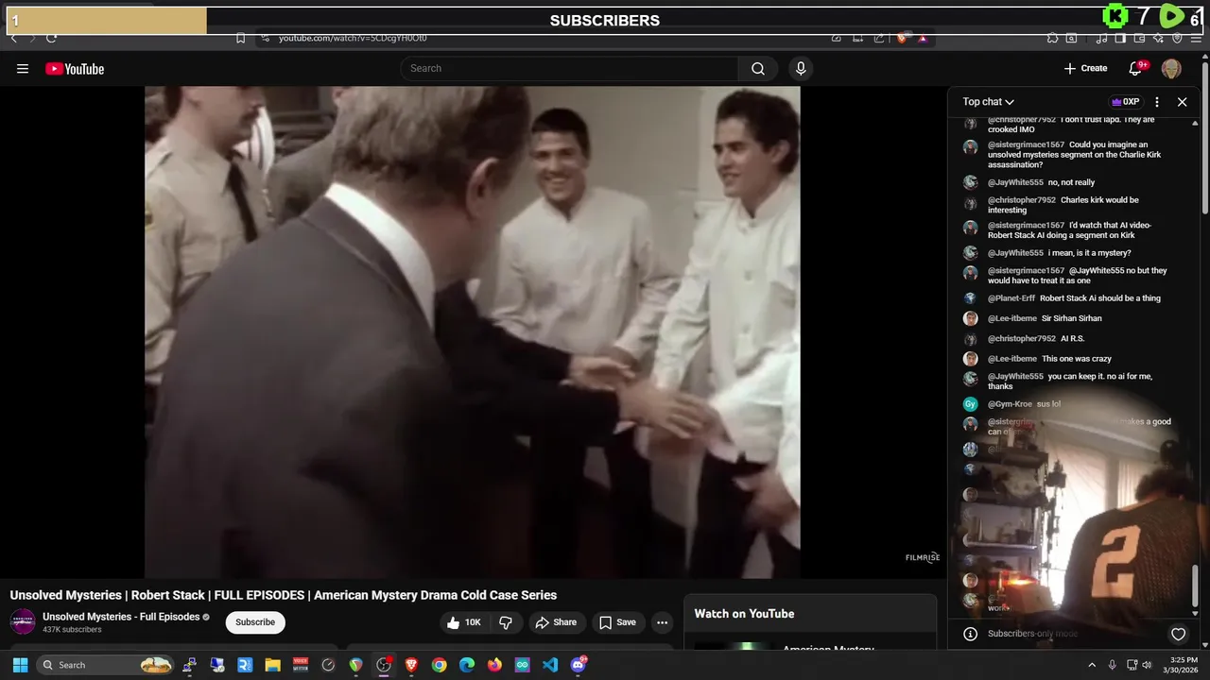Open File Explorer from taskbar

272,665
